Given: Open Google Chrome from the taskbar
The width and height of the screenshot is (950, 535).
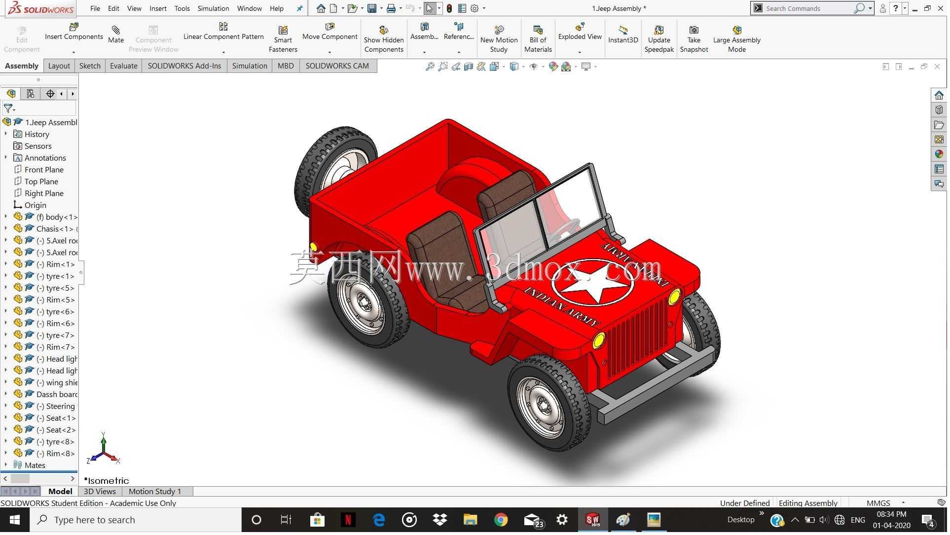Looking at the screenshot, I should [501, 520].
